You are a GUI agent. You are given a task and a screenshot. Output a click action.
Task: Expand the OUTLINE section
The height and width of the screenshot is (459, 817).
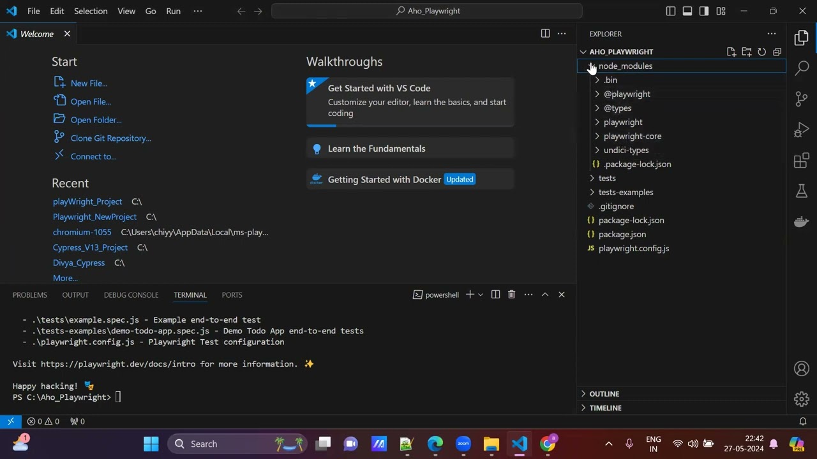point(682,394)
